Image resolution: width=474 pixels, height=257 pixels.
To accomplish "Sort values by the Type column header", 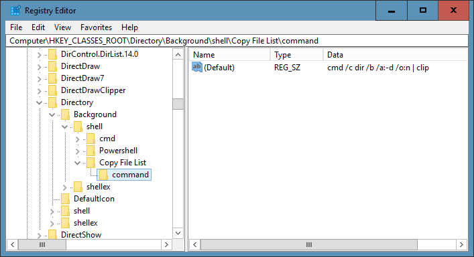I will pyautogui.click(x=296, y=55).
